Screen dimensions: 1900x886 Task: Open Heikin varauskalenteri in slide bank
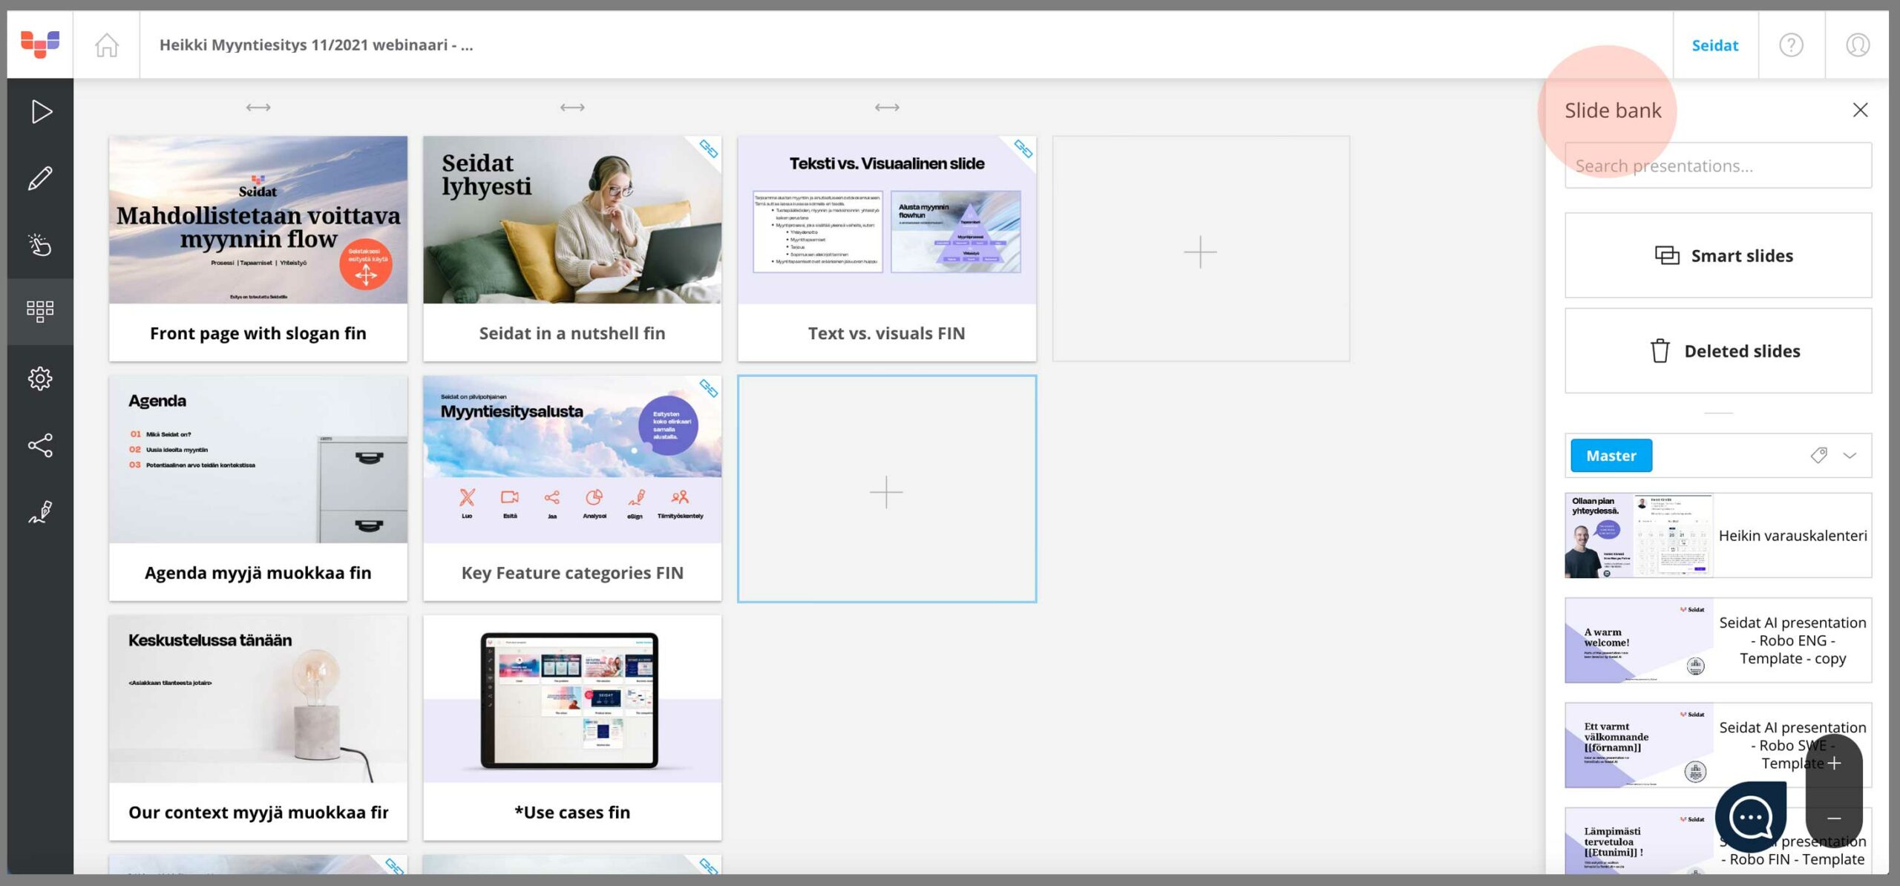pyautogui.click(x=1718, y=535)
